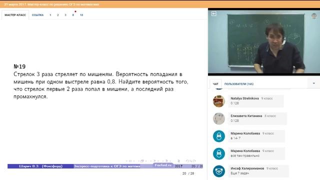Click the teacher's webcam video
The width and height of the screenshot is (320, 180).
point(264,42)
